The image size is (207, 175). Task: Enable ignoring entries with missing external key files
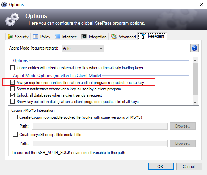coord(12,68)
